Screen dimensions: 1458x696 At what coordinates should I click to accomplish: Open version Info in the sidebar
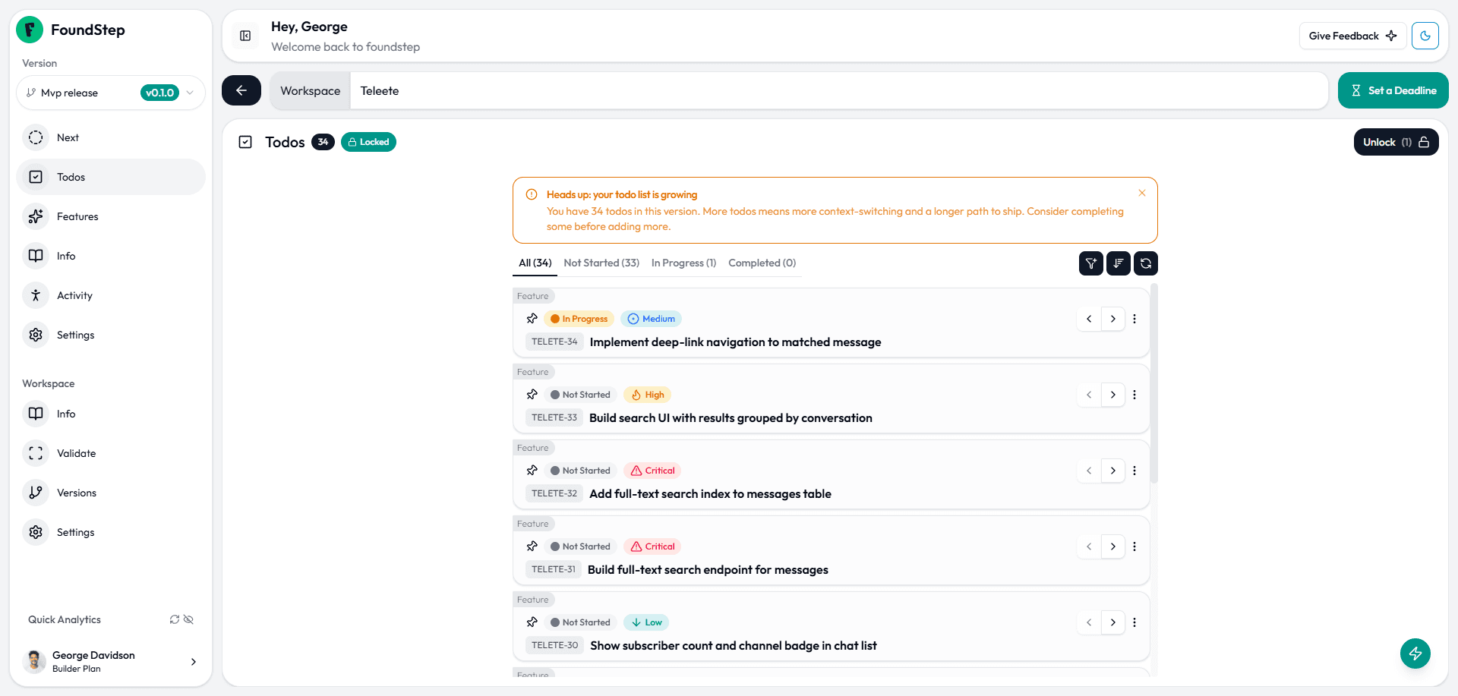pos(111,256)
